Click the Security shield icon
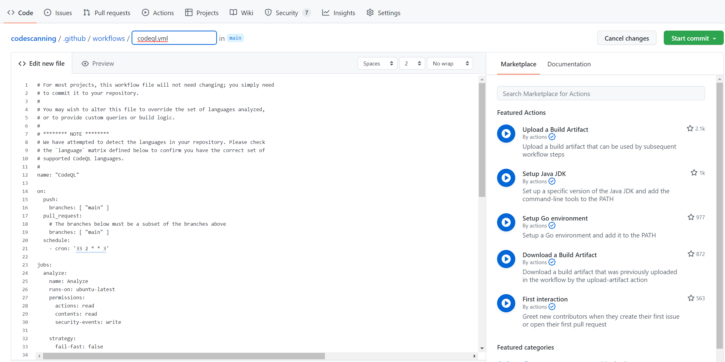Screen dimensions: 725x362 point(268,13)
